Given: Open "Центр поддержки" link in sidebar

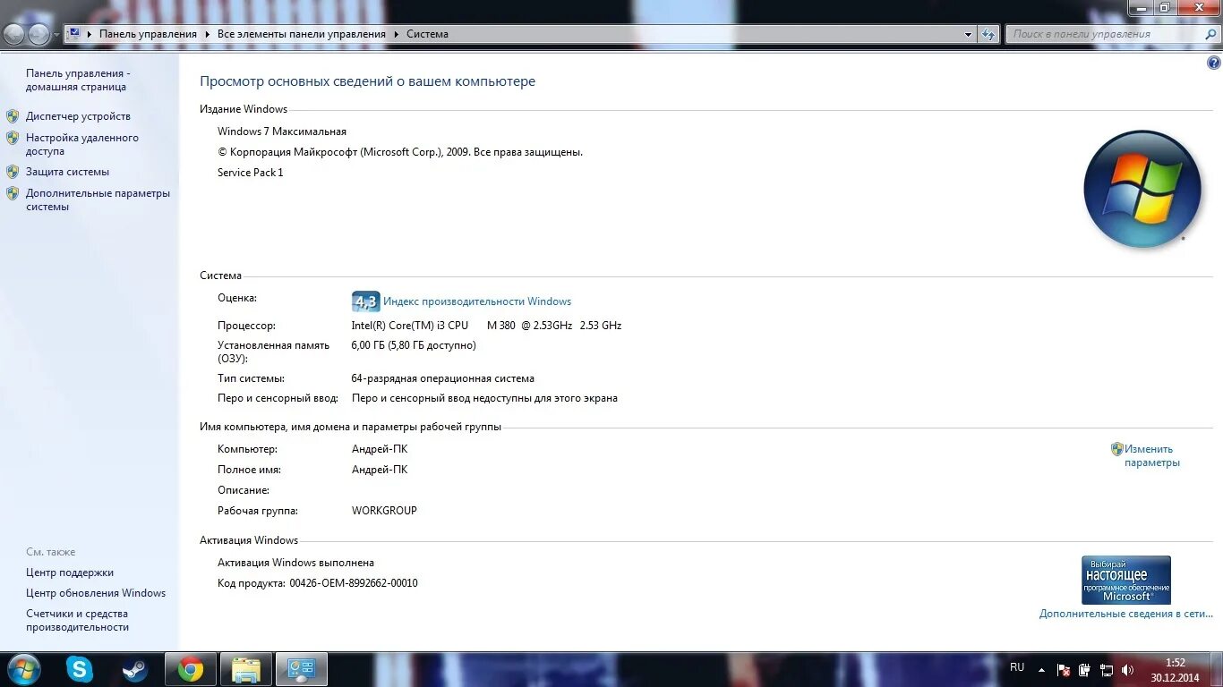Looking at the screenshot, I should point(70,572).
